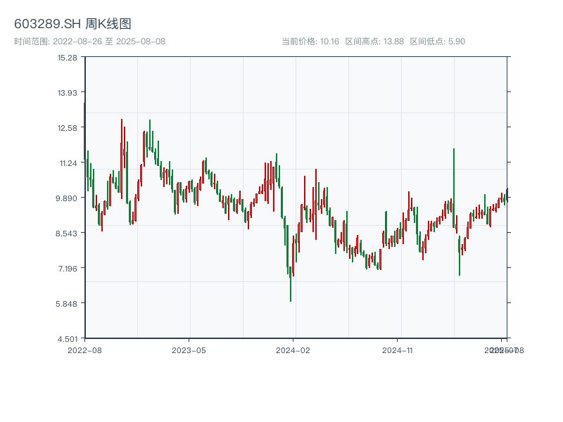This screenshot has height=422, width=563.
Task: Click the 当前价格 10.16 label
Action: [310, 41]
